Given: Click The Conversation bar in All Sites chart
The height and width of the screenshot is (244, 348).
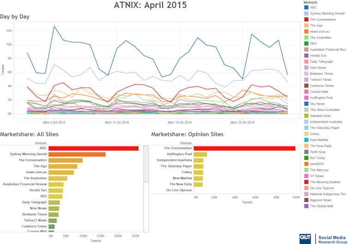Looking at the screenshot, I should 66,160.
